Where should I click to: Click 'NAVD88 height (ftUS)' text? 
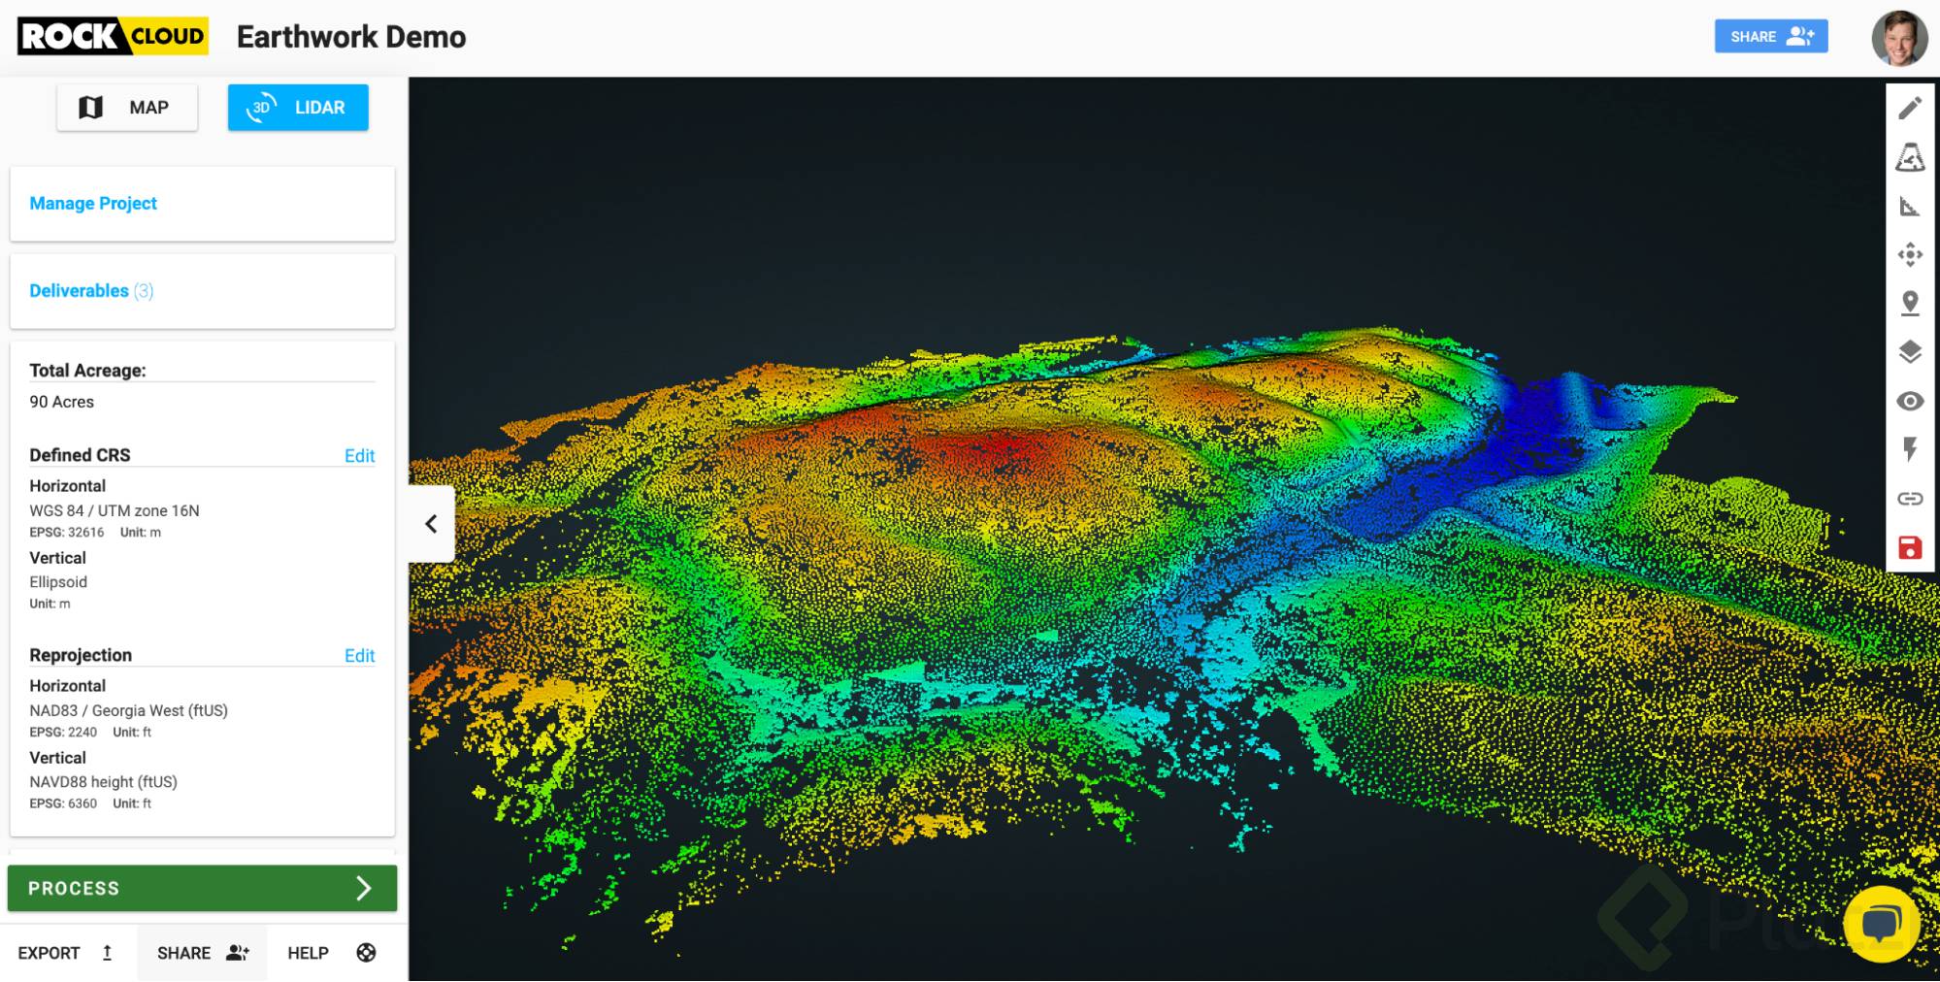[103, 782]
